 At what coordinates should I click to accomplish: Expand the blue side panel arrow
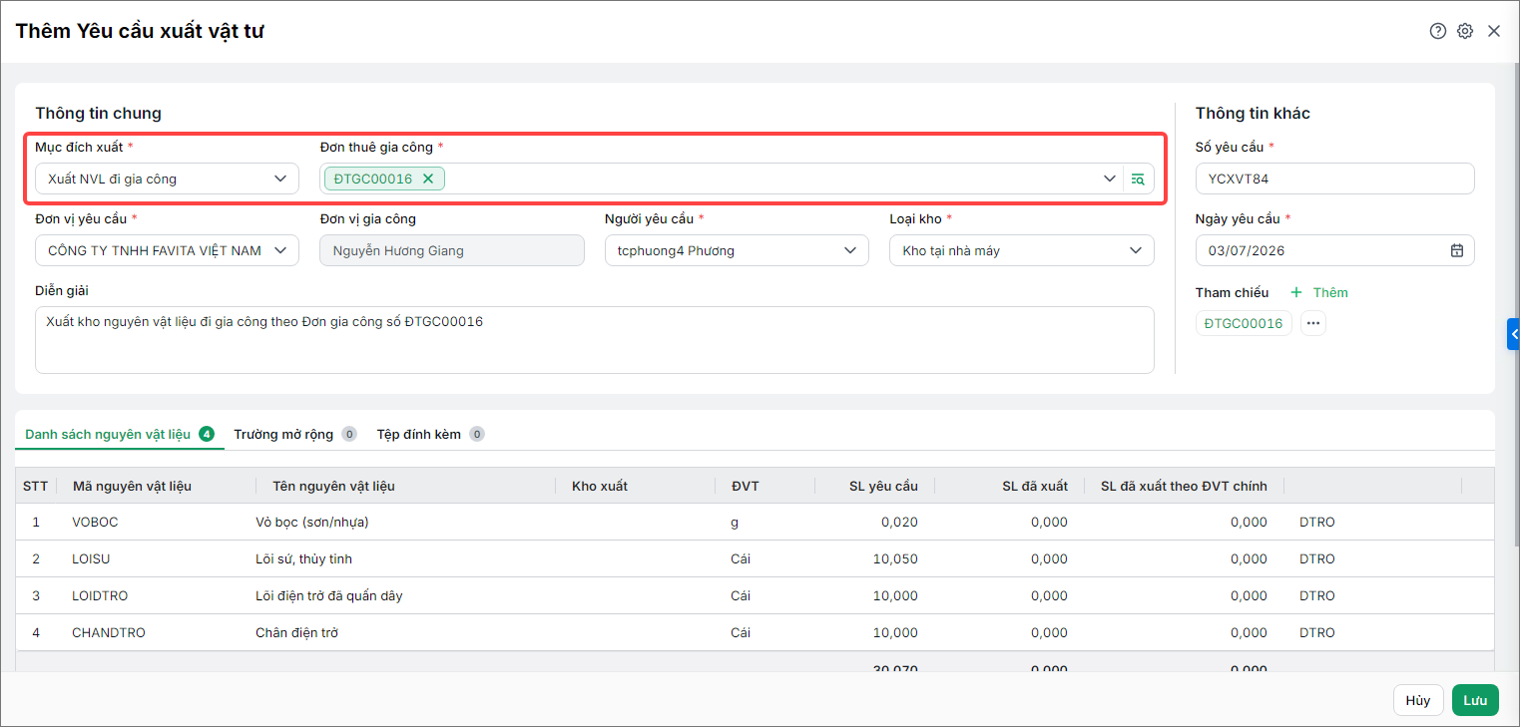tap(1513, 334)
